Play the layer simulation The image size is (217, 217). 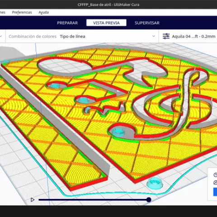click(x=32, y=200)
